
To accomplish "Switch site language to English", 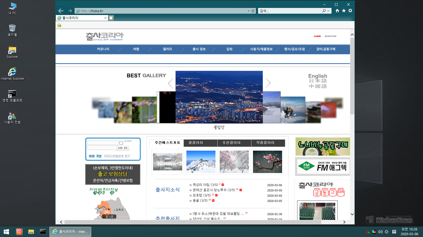I will (318, 76).
